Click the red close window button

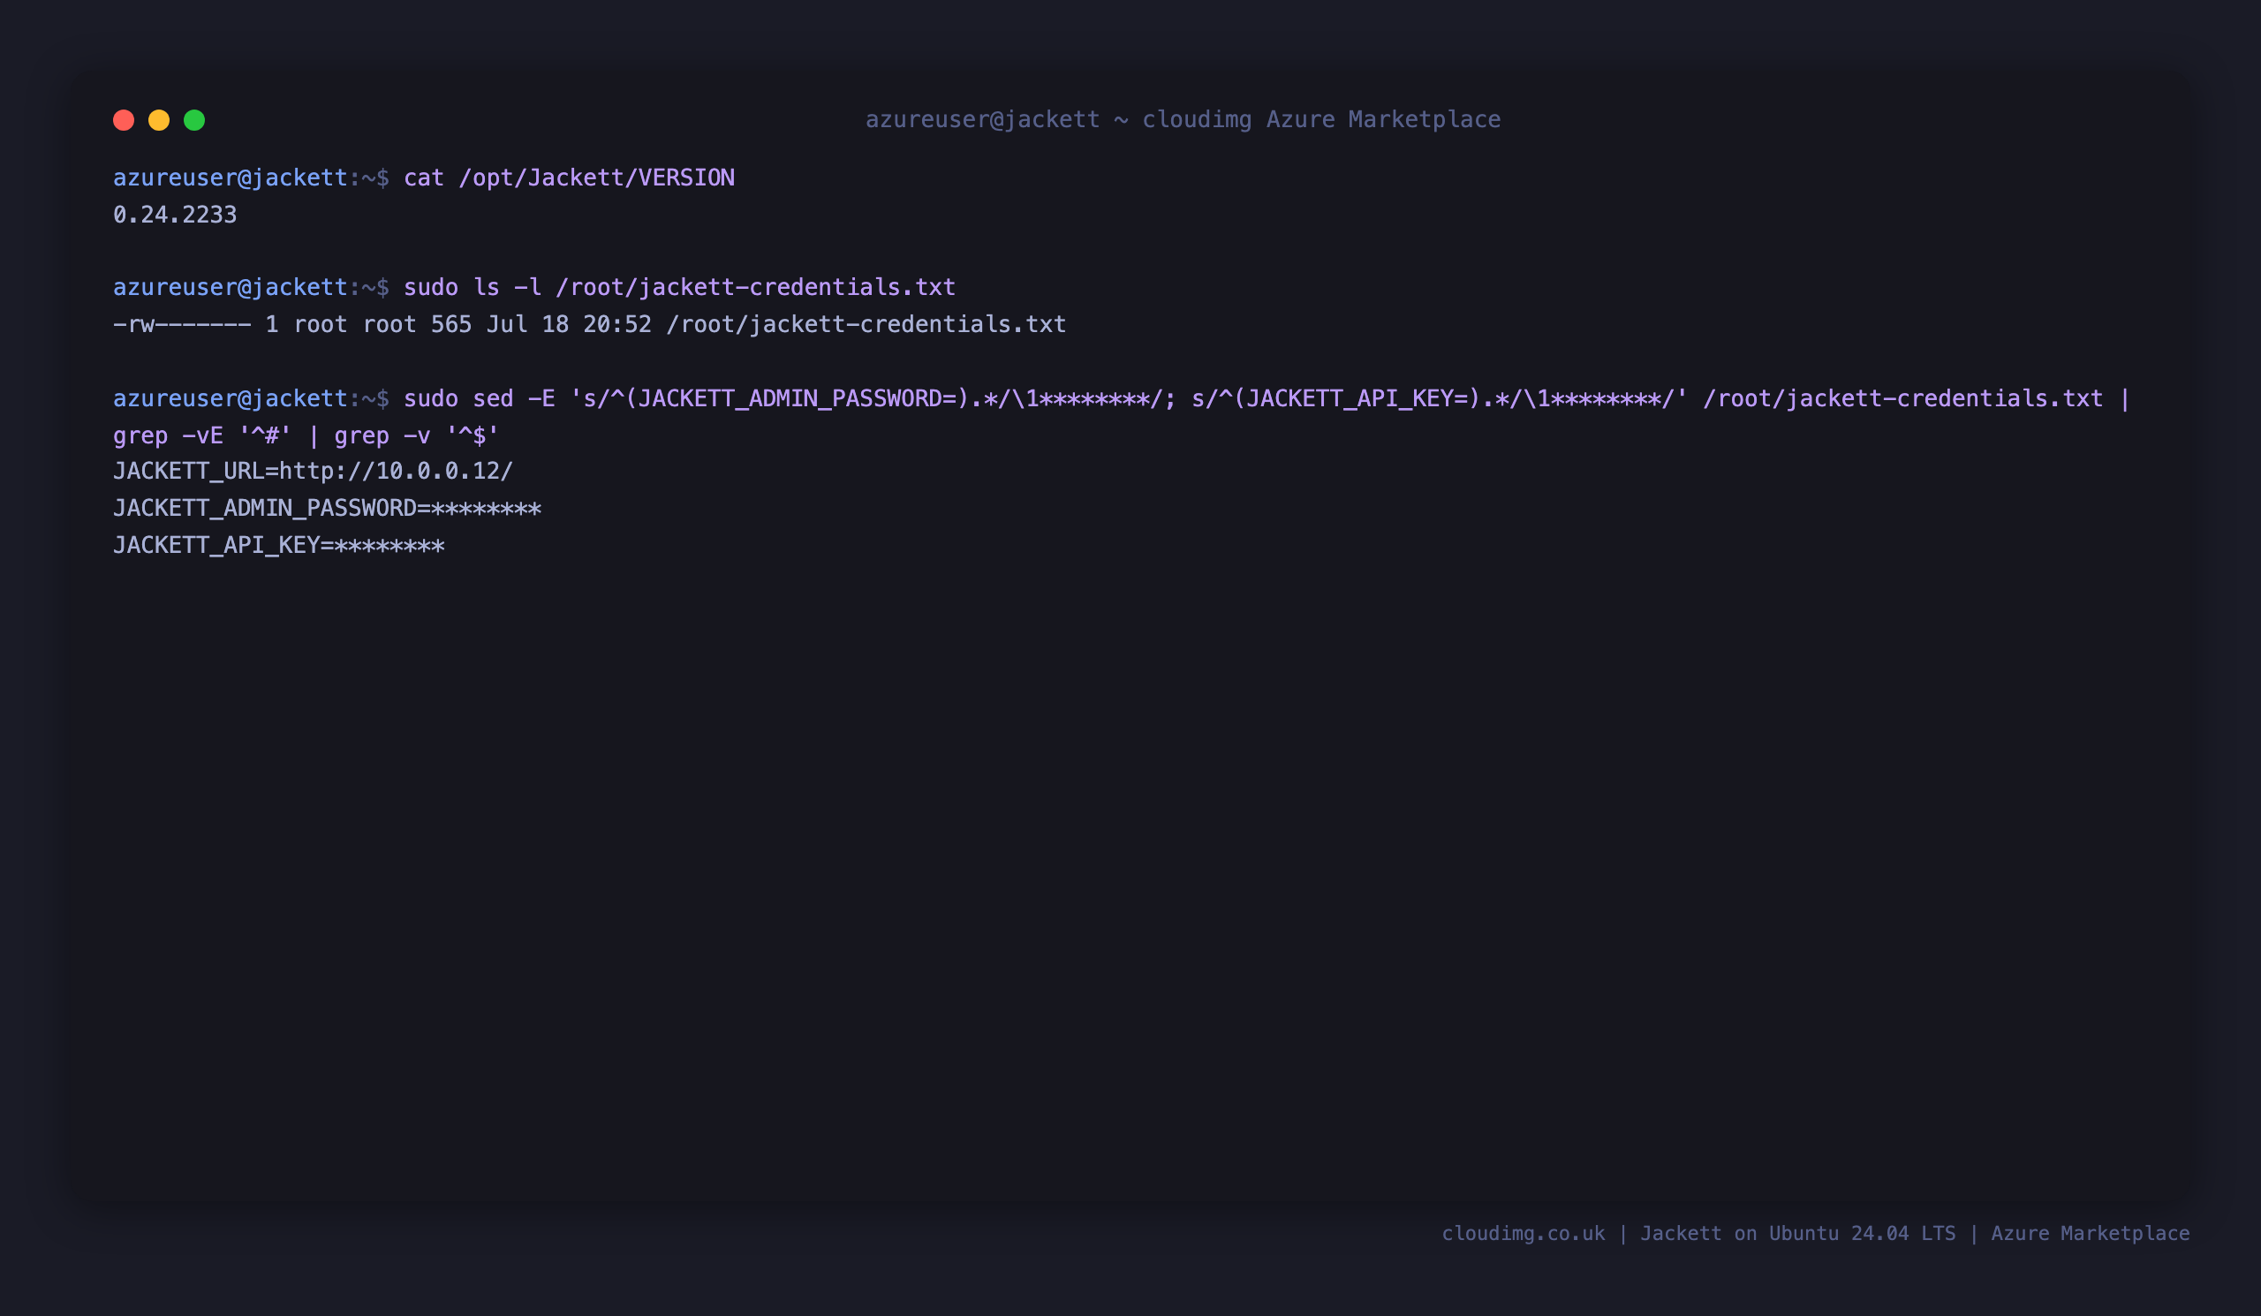point(124,120)
